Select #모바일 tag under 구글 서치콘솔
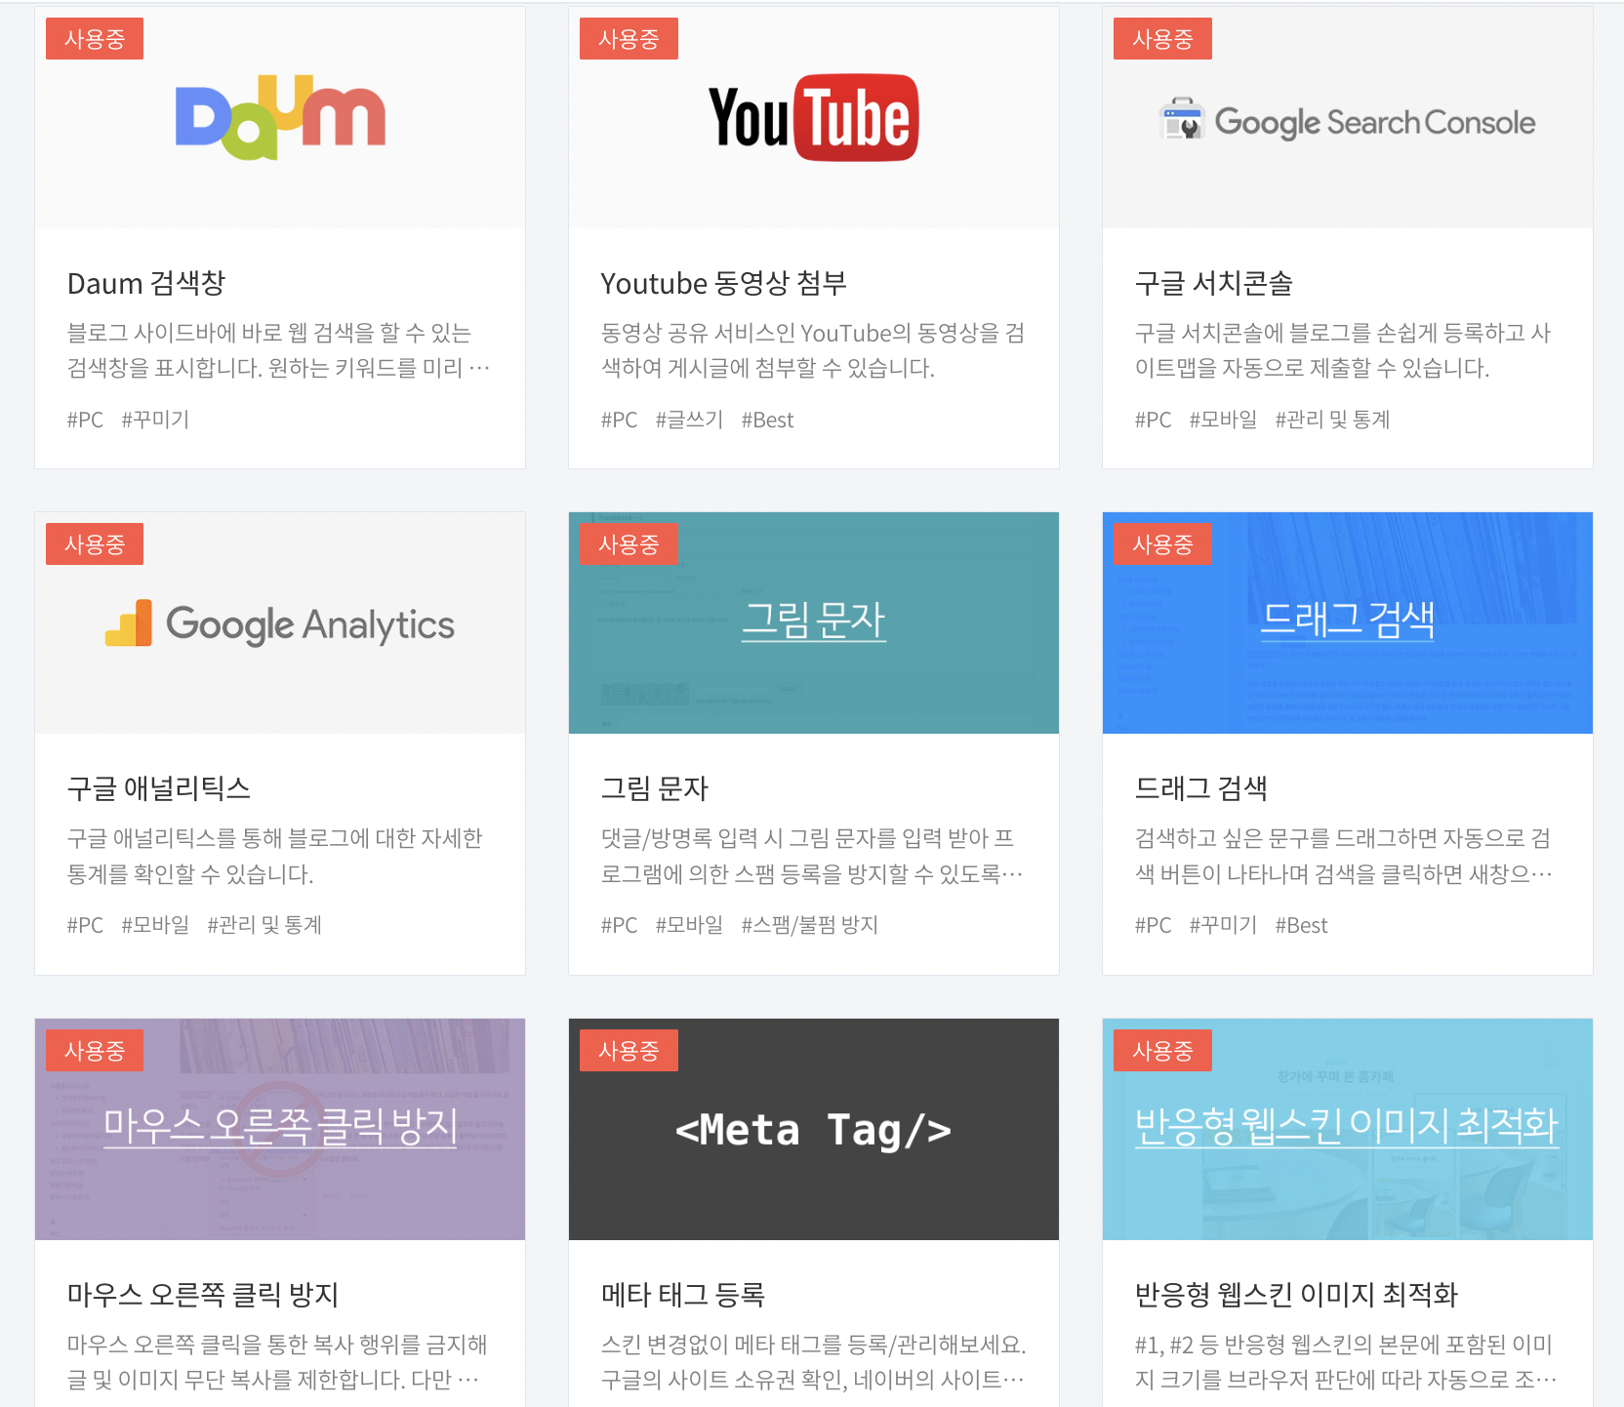The width and height of the screenshot is (1624, 1407). [1223, 420]
